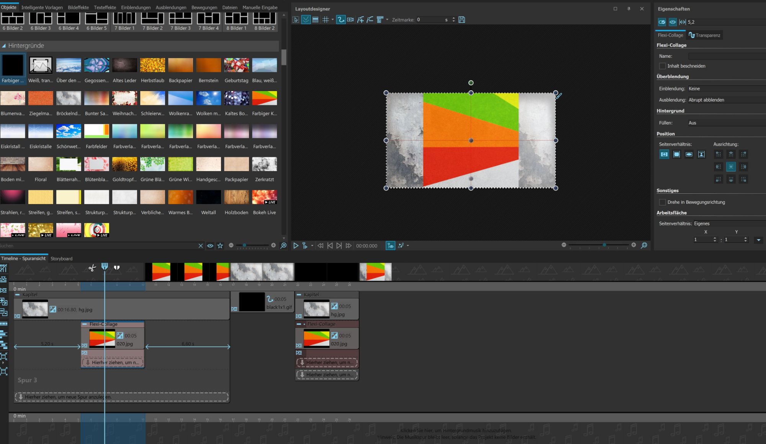Switch to the Storyboard tab
This screenshot has height=444, width=766.
61,258
